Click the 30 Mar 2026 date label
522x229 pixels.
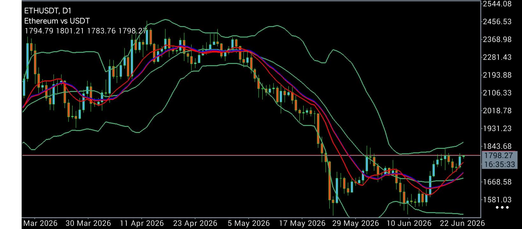[x=88, y=223]
